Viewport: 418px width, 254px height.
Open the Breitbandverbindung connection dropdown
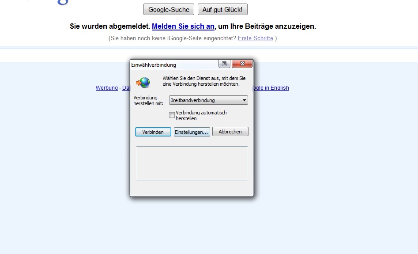[208, 100]
